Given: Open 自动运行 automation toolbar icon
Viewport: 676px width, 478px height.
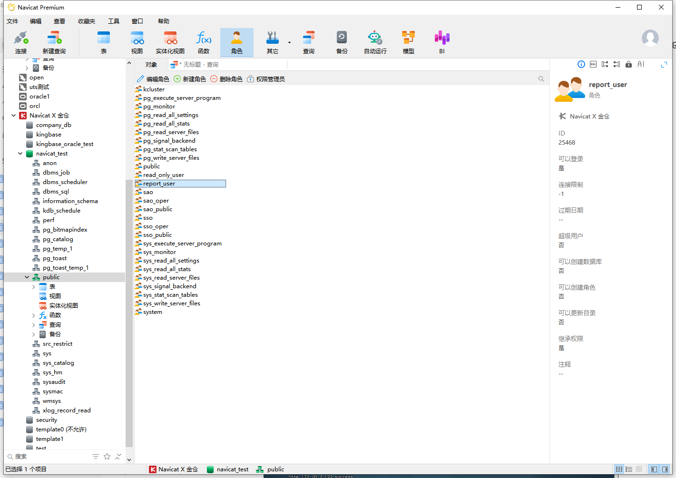Looking at the screenshot, I should (x=375, y=43).
